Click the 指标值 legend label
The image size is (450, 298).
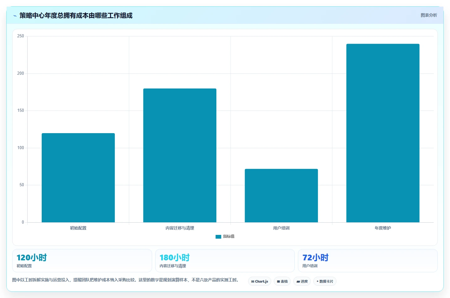tap(229, 236)
